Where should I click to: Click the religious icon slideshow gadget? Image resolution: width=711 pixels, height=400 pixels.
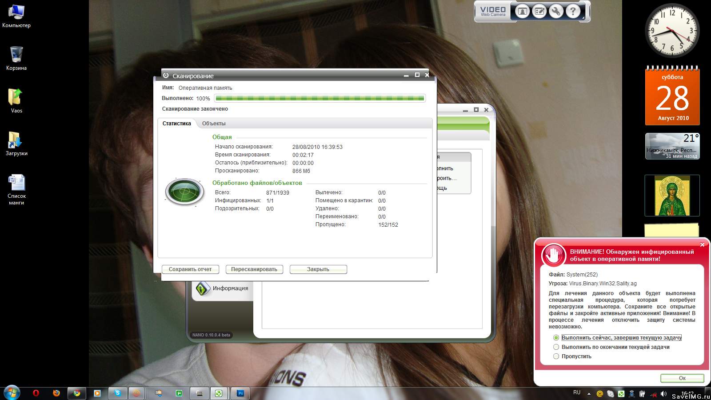(x=672, y=196)
